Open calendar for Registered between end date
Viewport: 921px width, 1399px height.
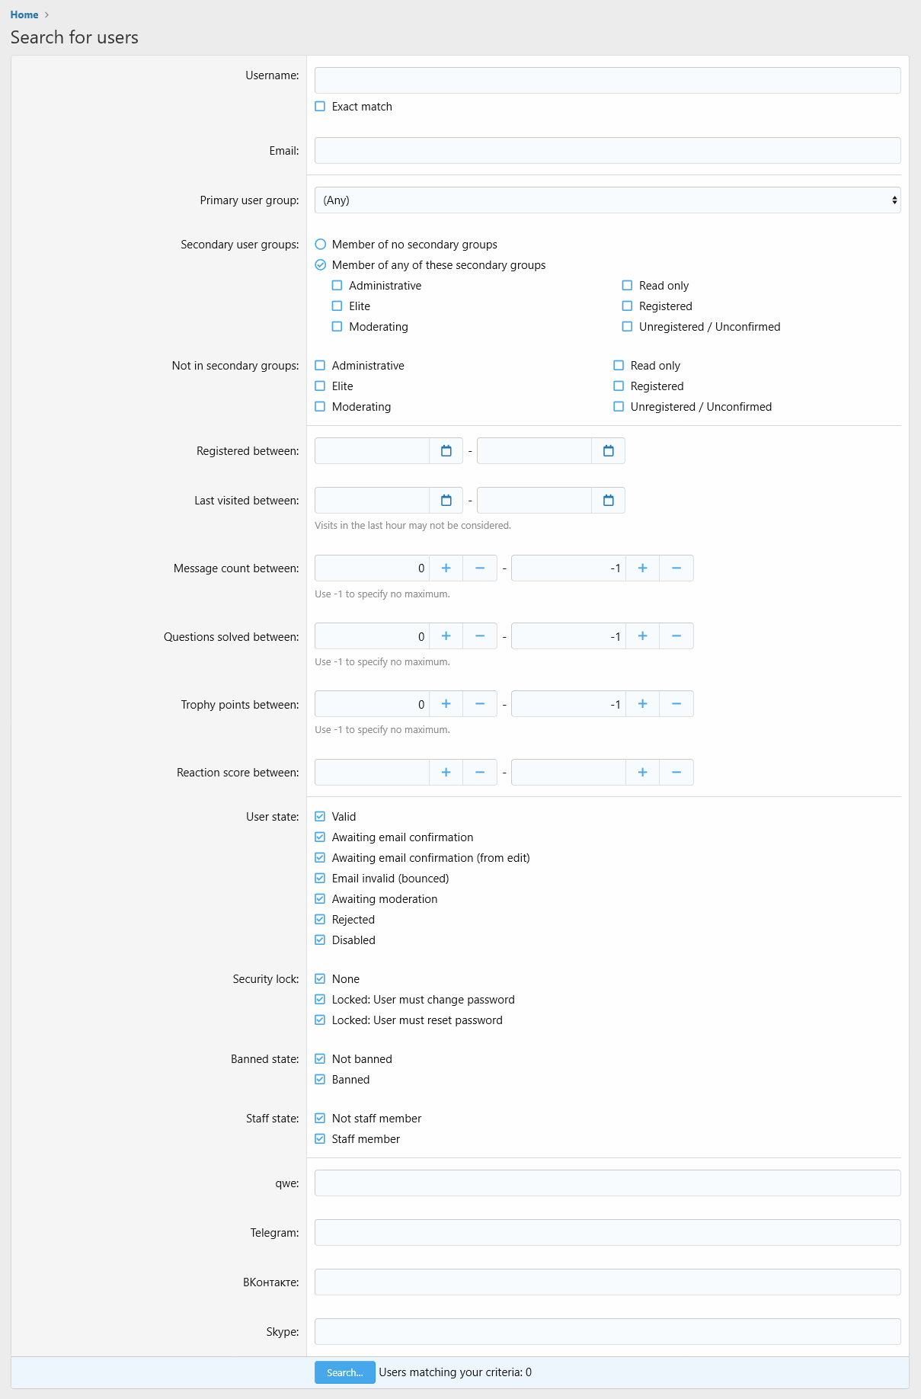(x=609, y=451)
